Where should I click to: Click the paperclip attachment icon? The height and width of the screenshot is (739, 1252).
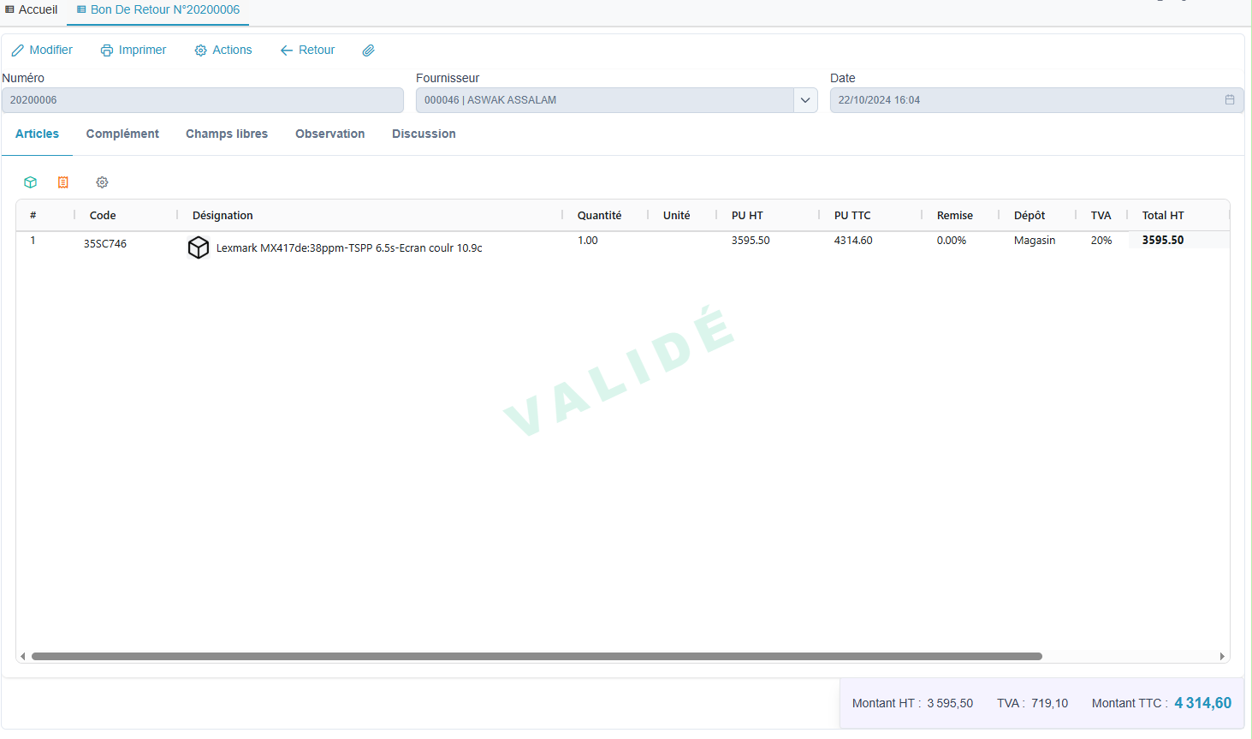click(x=368, y=51)
